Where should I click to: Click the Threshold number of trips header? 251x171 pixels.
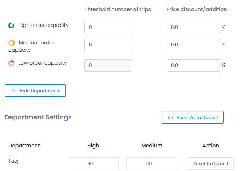coord(118,9)
